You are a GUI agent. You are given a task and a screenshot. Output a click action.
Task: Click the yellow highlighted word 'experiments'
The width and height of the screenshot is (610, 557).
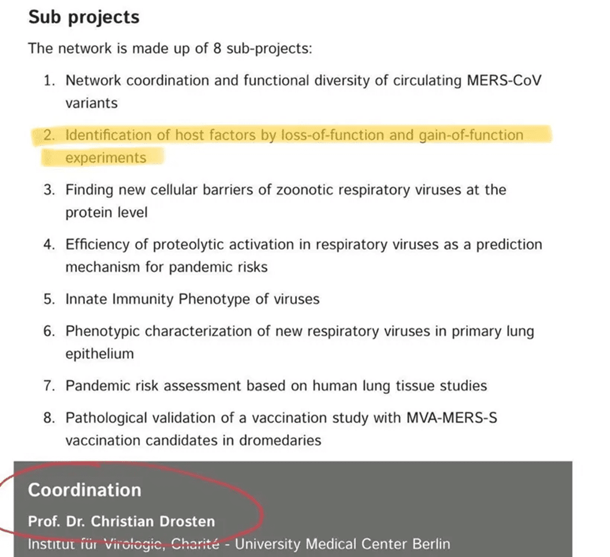106,158
